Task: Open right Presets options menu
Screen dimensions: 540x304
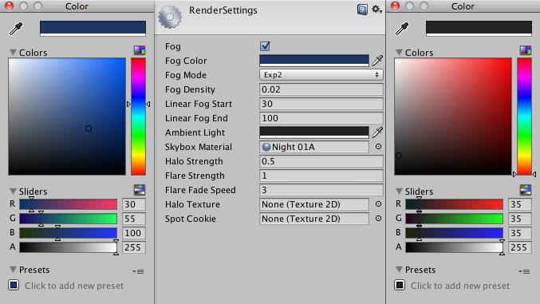Action: 524,271
